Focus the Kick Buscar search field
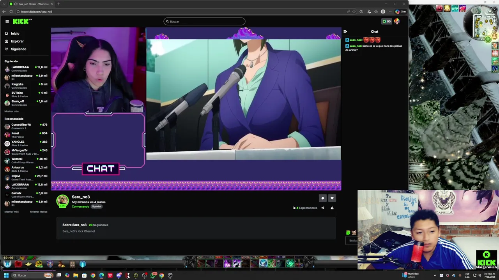The height and width of the screenshot is (280, 499). coord(205,21)
